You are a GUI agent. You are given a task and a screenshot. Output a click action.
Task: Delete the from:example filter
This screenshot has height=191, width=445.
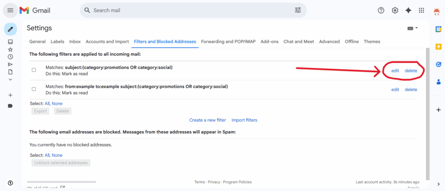click(x=411, y=90)
